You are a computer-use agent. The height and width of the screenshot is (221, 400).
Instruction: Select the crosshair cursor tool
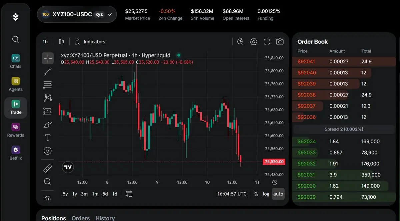(48, 58)
